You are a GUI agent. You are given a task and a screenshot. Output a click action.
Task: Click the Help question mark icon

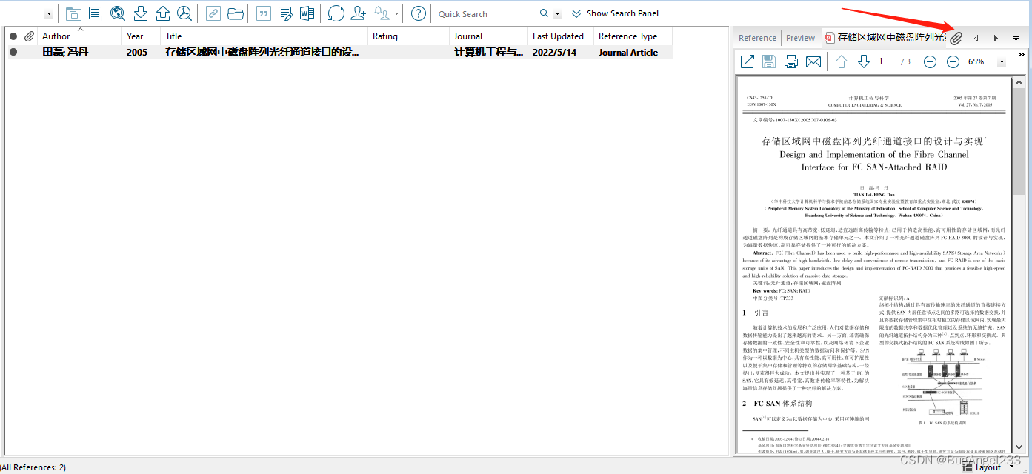pyautogui.click(x=419, y=13)
